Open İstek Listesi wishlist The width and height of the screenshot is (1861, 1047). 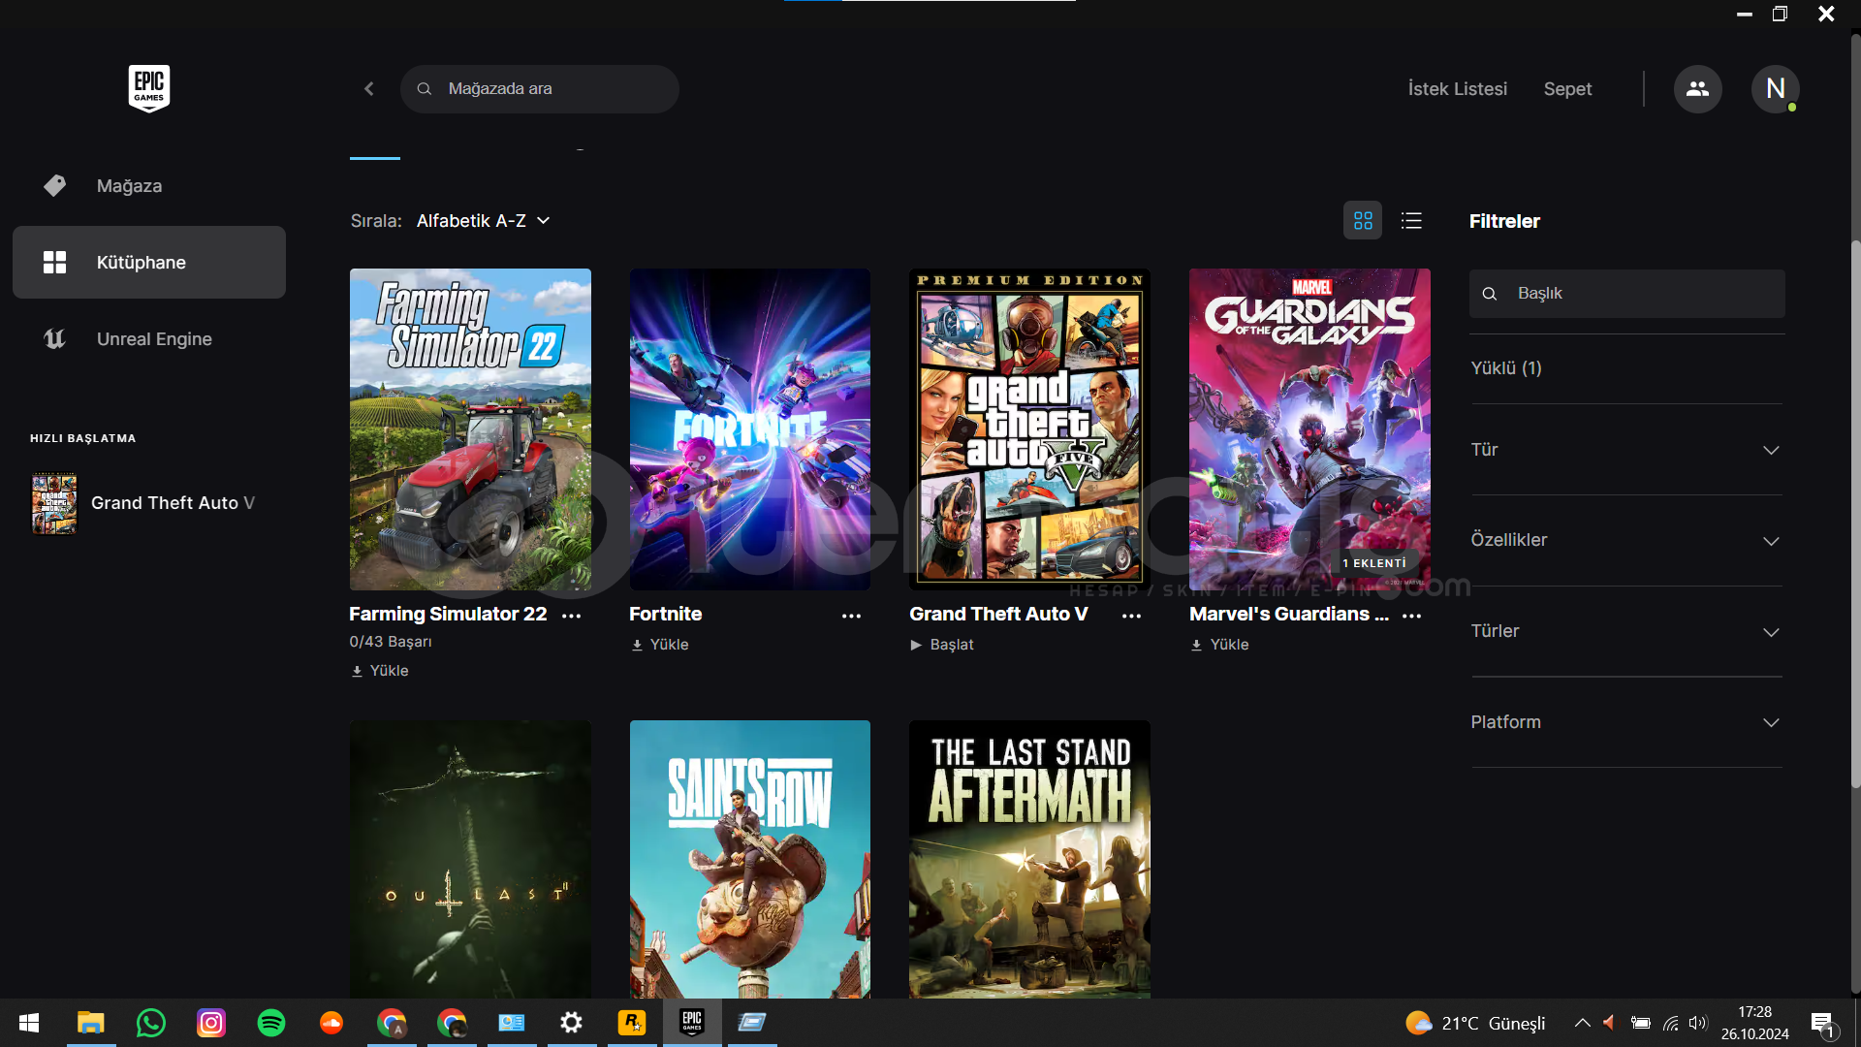1457,88
